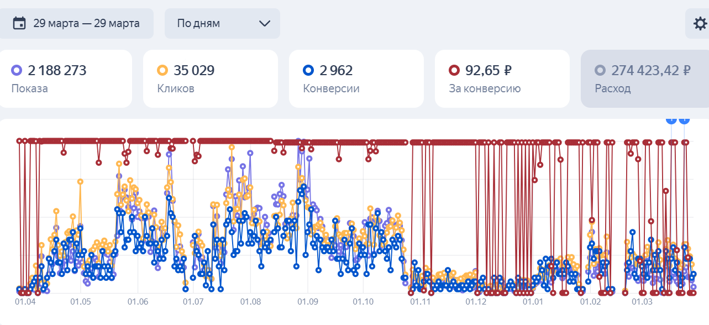
Task: Click the 2 188 273 impressions value
Action: click(x=57, y=70)
